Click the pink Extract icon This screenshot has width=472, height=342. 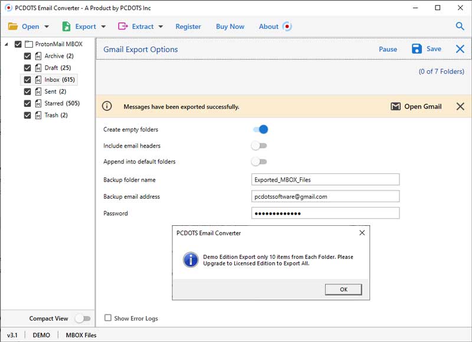click(x=123, y=27)
